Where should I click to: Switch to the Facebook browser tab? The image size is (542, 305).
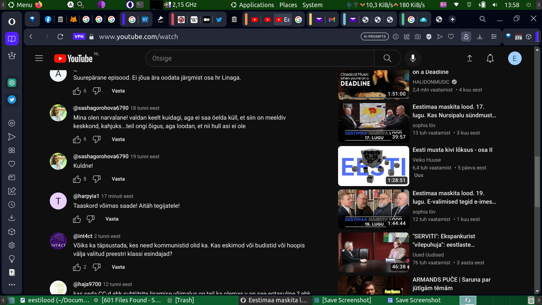point(48,19)
